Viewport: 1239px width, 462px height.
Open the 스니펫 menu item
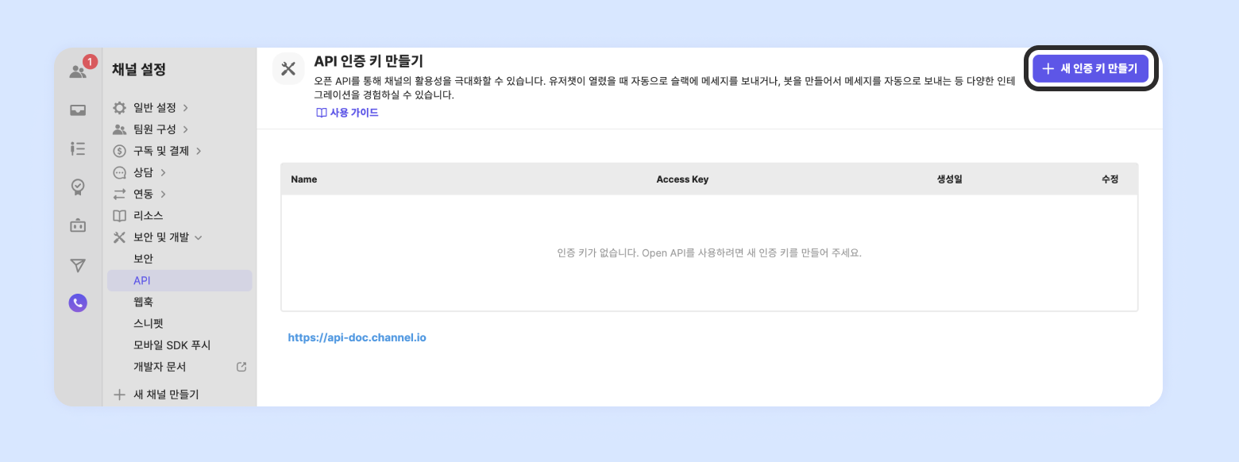(149, 323)
